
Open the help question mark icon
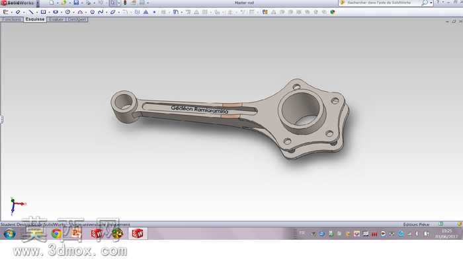438,3
